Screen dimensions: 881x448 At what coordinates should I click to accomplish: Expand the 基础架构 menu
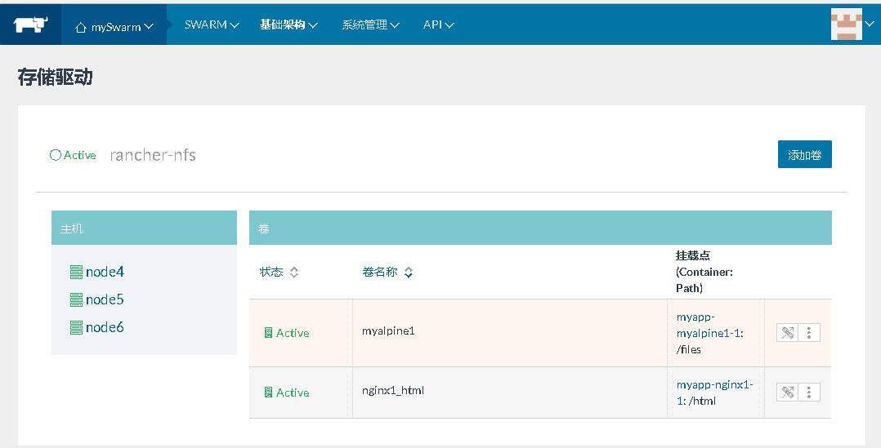pyautogui.click(x=288, y=24)
